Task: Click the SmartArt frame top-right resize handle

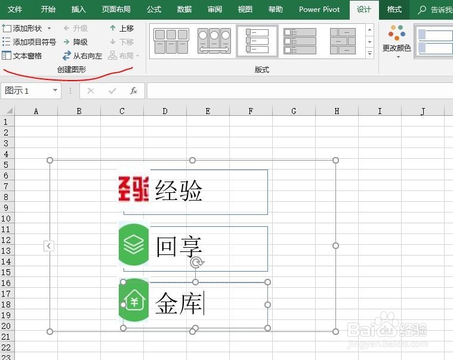Action: 335,161
